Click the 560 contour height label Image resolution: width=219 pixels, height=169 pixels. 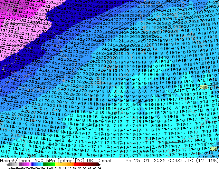[203, 87]
